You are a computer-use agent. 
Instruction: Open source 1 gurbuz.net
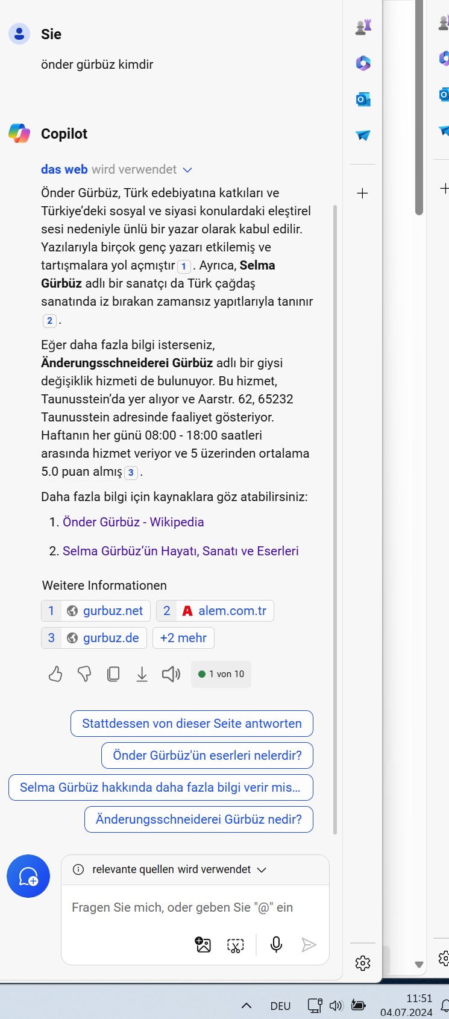pyautogui.click(x=96, y=611)
